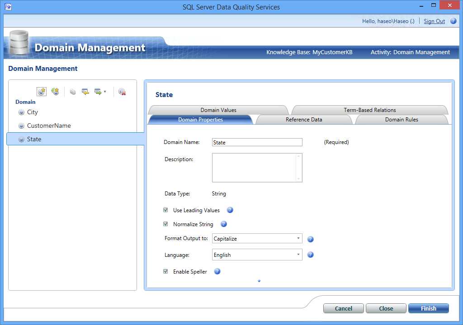Open the Export domain dropdown arrow
463x325 pixels.
coord(105,92)
